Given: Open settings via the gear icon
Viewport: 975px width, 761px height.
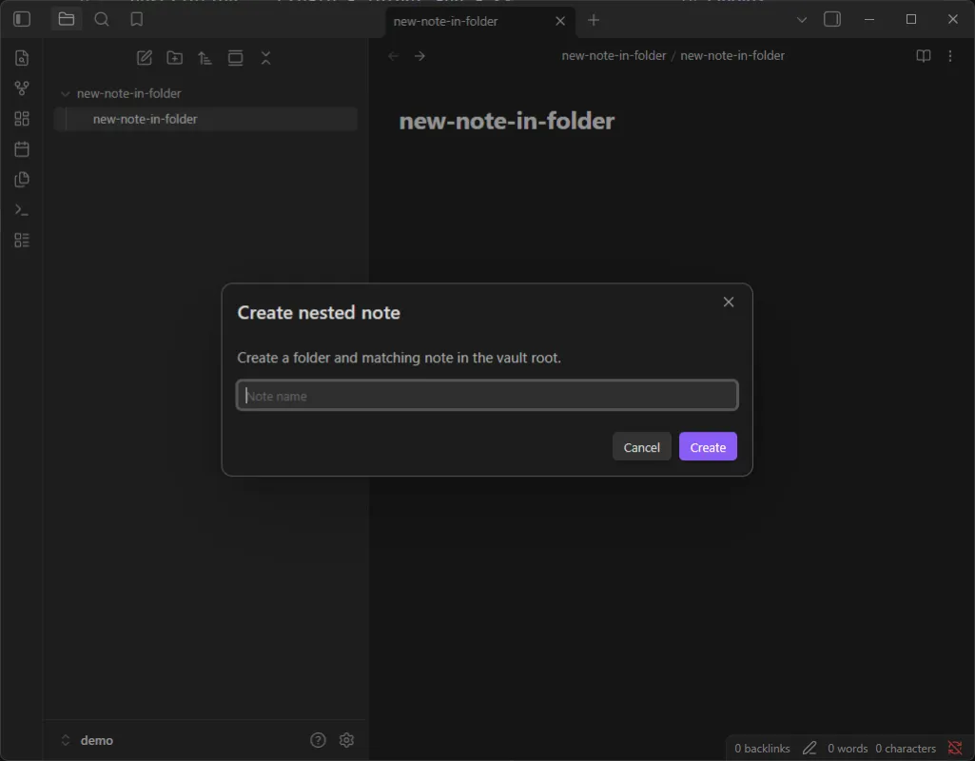Looking at the screenshot, I should pos(346,740).
